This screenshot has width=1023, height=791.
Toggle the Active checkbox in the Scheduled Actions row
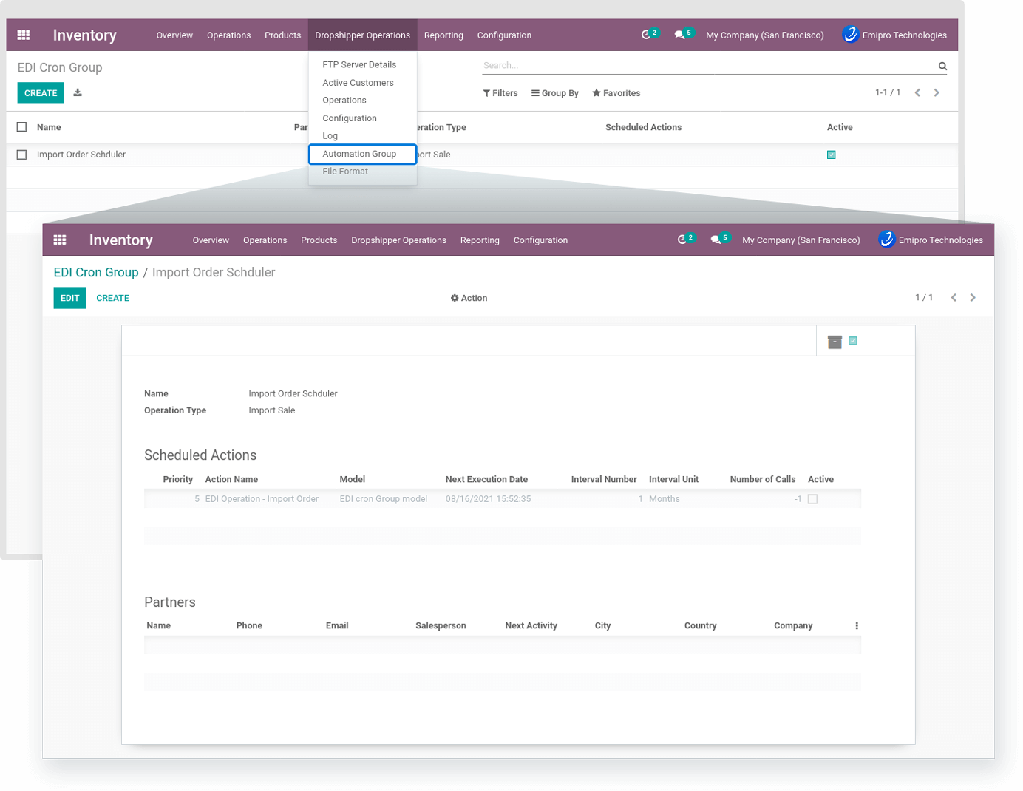pos(812,499)
